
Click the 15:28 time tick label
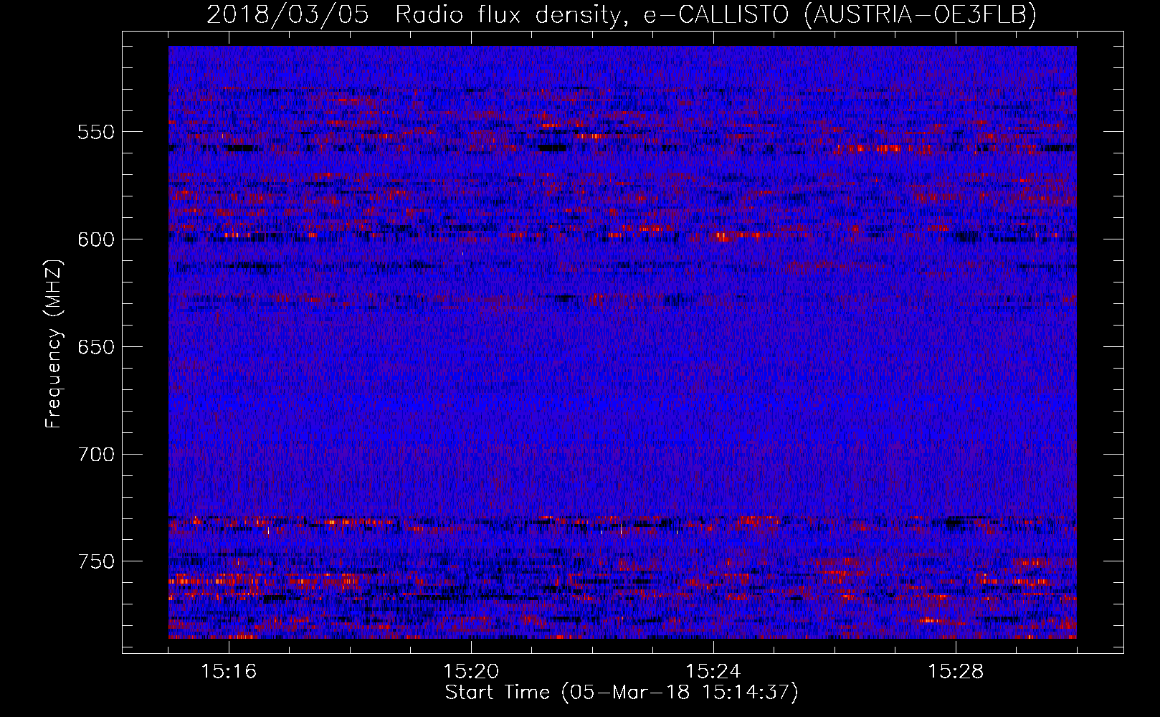[956, 672]
